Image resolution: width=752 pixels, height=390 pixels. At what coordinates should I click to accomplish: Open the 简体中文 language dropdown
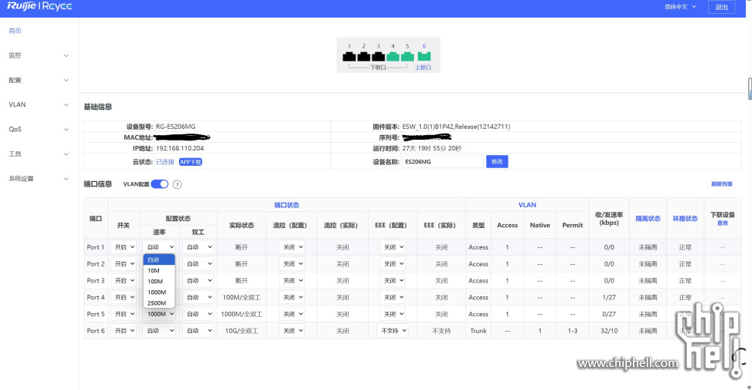click(x=680, y=7)
